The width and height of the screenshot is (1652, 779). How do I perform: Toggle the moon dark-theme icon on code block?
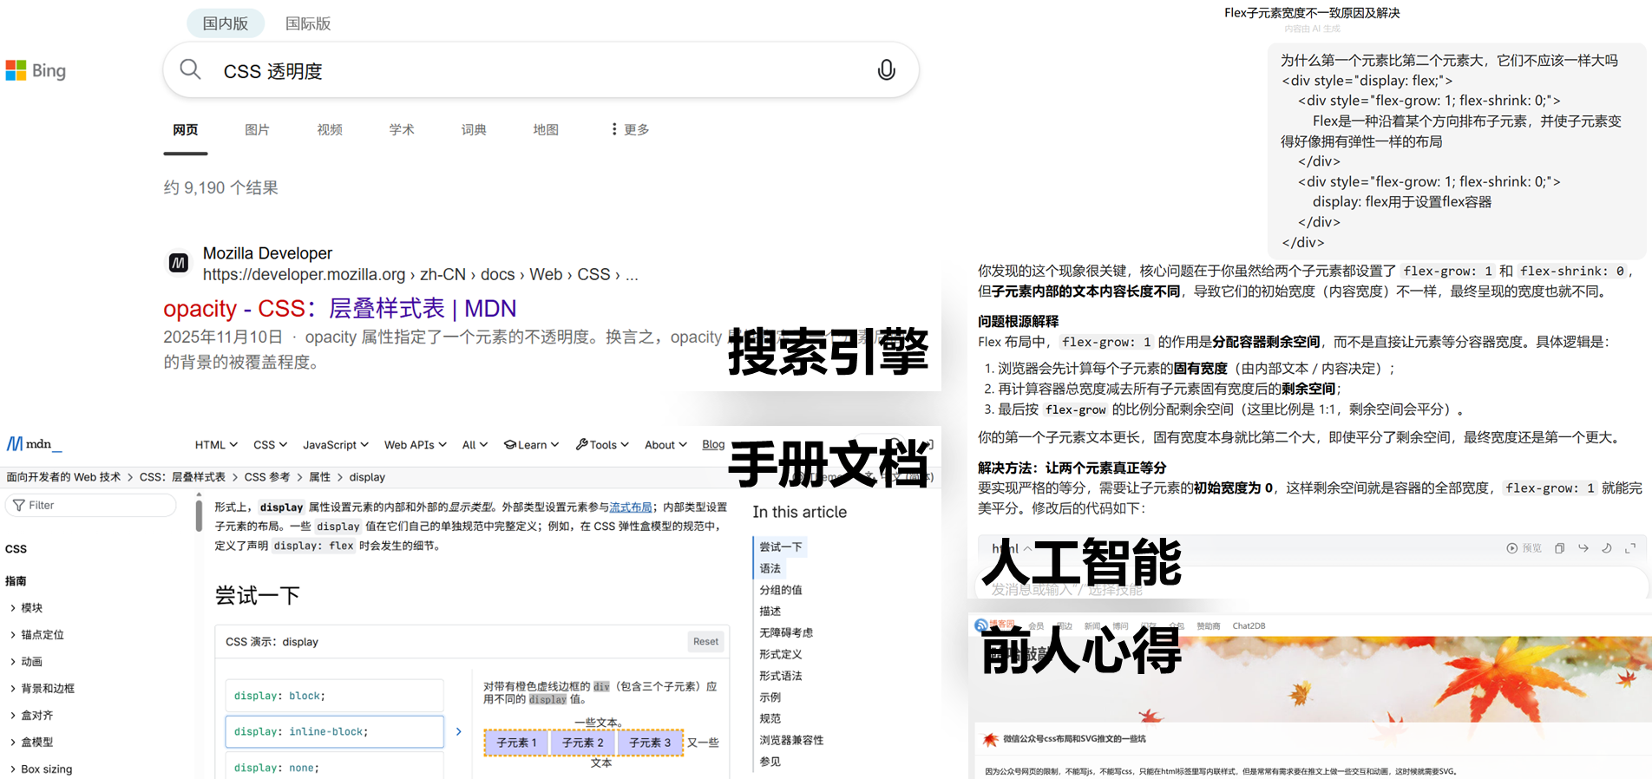coord(1606,548)
